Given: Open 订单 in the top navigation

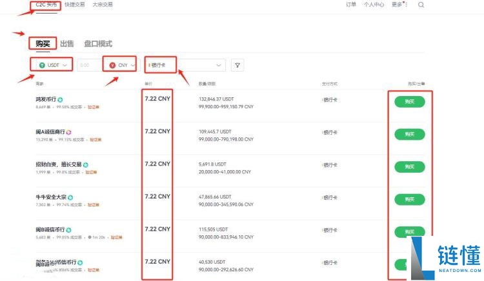Looking at the screenshot, I should (x=351, y=5).
